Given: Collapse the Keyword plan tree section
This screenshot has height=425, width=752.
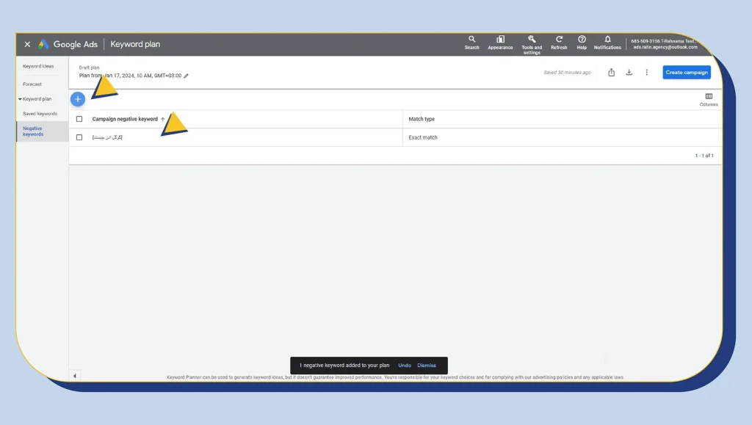Looking at the screenshot, I should click(20, 99).
